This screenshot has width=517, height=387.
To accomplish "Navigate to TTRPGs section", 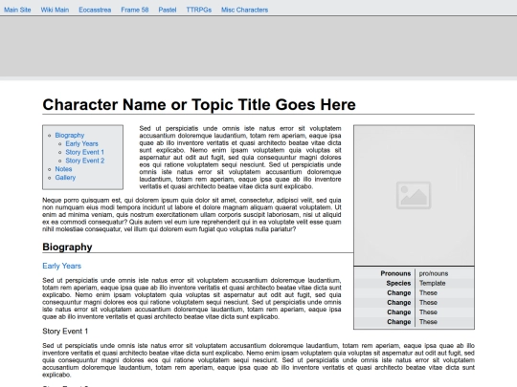I will 199,10.
